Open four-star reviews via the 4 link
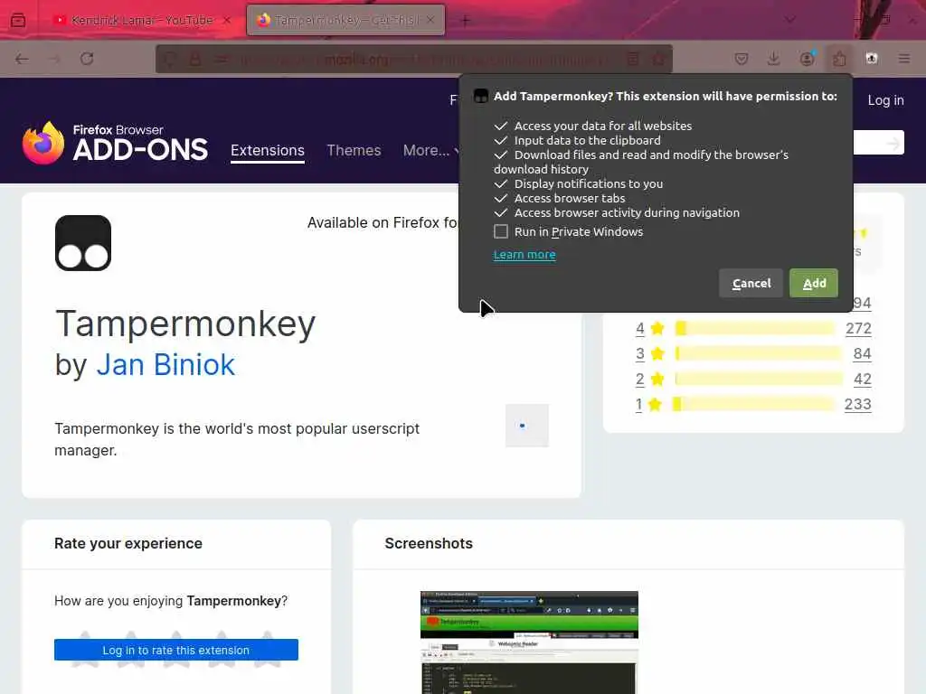The image size is (926, 694). 639,329
